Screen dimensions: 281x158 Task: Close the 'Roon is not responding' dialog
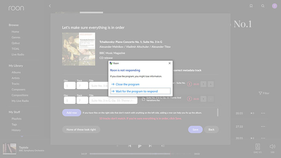click(169, 63)
